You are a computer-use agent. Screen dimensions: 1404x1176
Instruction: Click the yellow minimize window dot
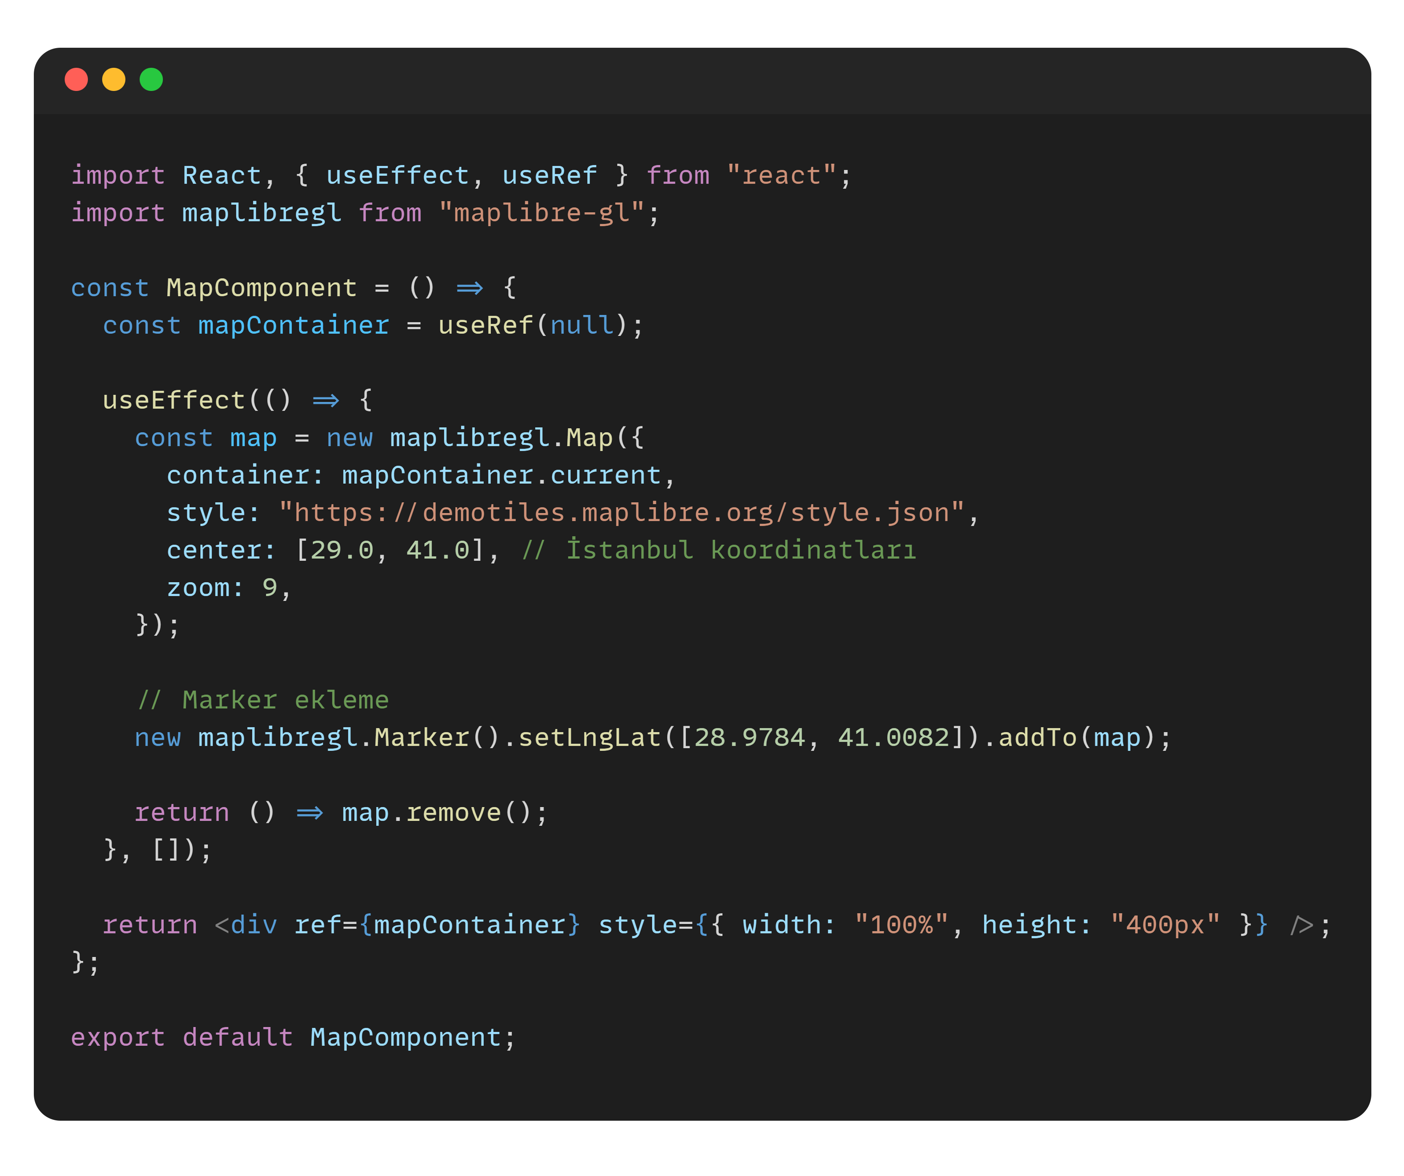coord(114,80)
